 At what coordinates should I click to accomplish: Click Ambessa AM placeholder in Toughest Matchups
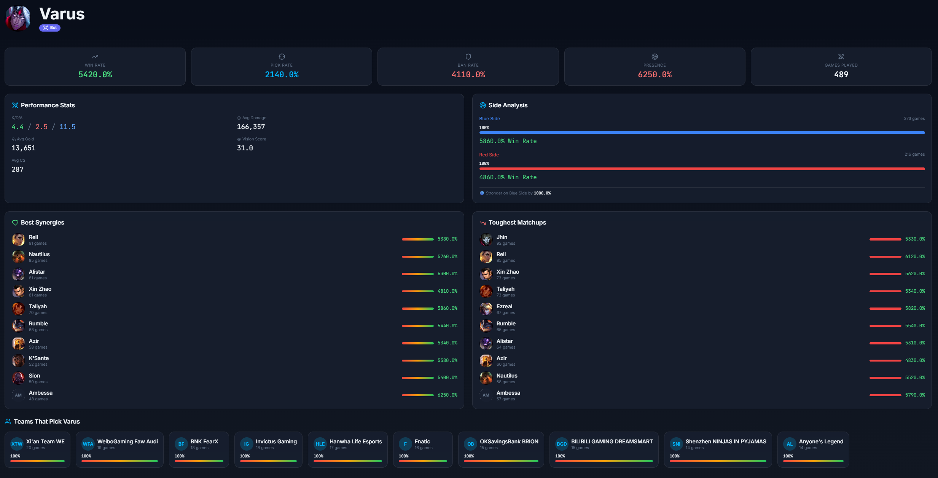486,395
